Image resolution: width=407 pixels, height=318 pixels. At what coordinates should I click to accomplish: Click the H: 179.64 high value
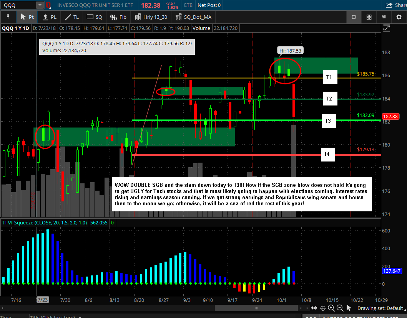click(x=94, y=28)
